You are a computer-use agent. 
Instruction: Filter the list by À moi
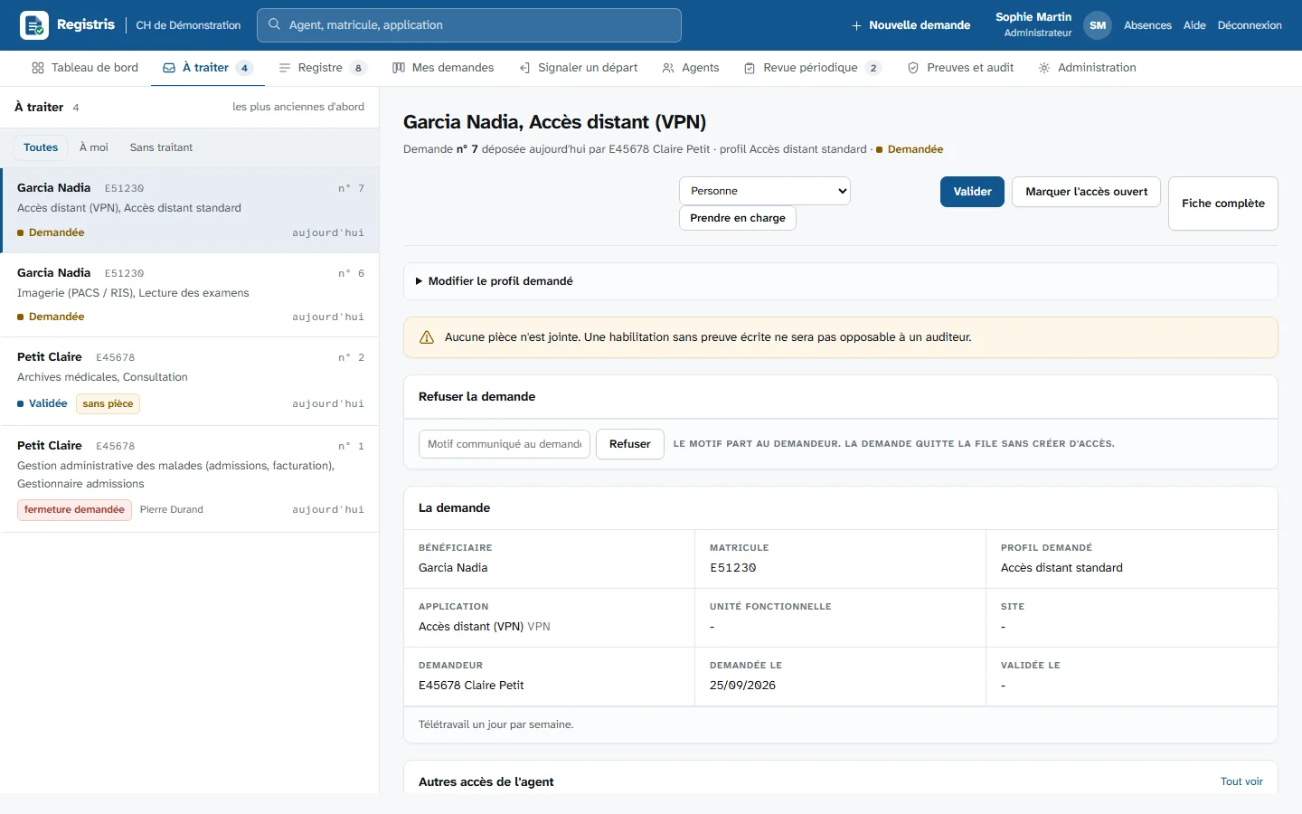[x=94, y=147]
